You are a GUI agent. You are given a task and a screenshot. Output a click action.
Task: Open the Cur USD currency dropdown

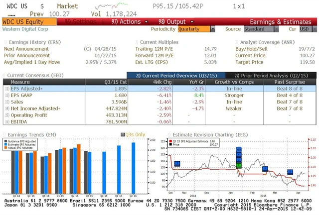[305, 29]
